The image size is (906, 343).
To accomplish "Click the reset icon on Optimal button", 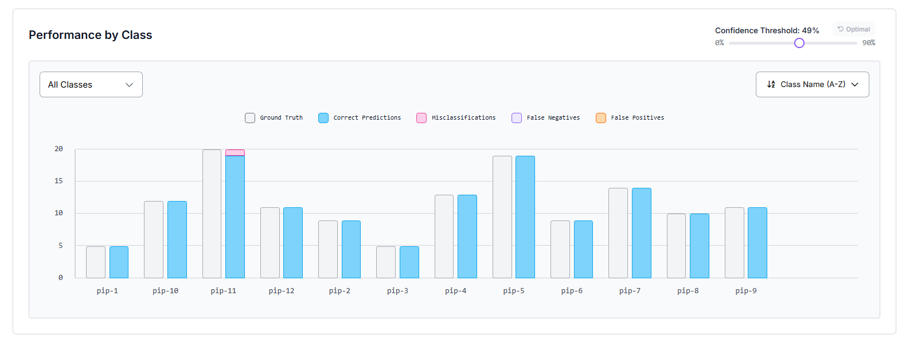I will (840, 29).
